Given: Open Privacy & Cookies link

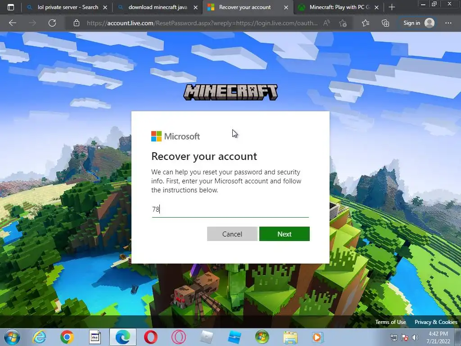Looking at the screenshot, I should (x=436, y=322).
